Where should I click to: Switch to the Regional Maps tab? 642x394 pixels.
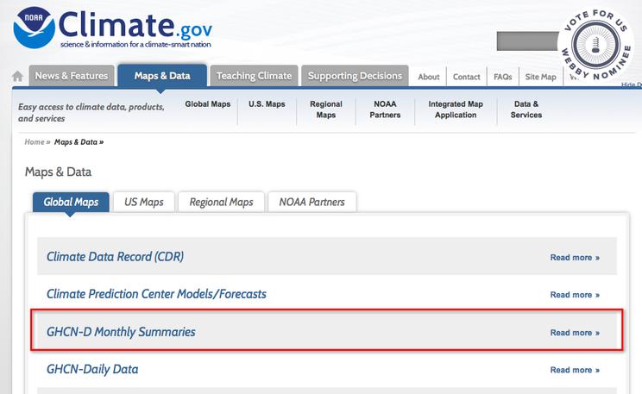(x=221, y=203)
